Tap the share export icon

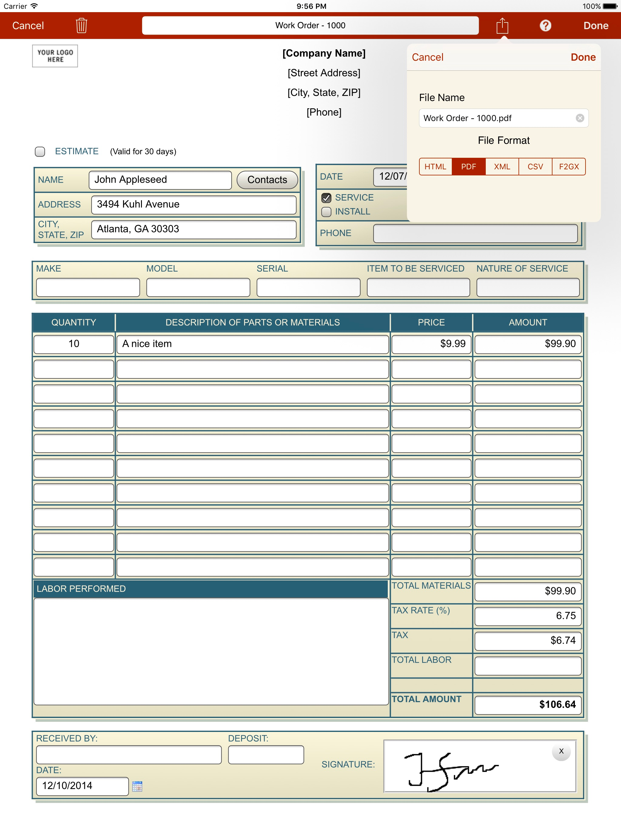coord(502,25)
